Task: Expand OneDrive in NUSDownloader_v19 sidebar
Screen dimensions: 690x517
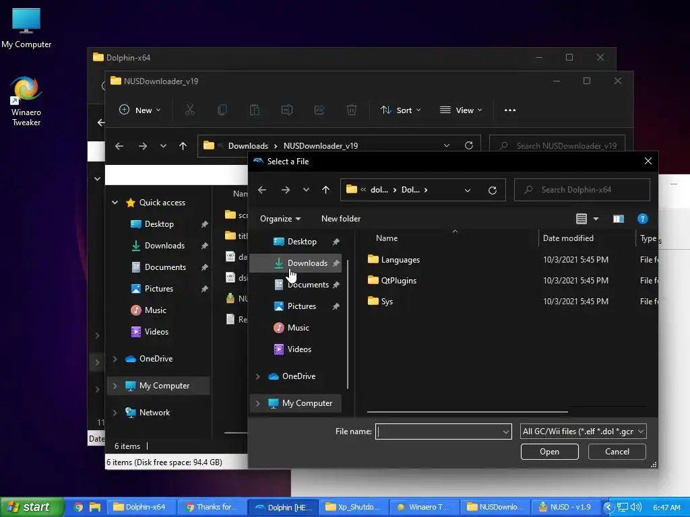Action: pyautogui.click(x=115, y=359)
